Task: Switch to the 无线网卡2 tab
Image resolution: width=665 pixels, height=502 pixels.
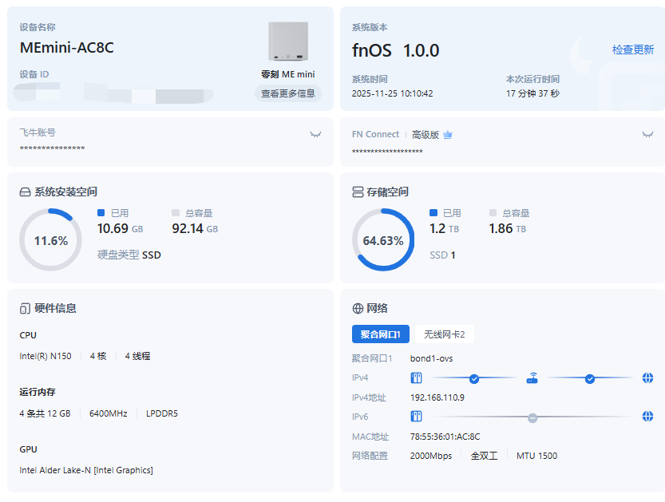Action: [444, 334]
